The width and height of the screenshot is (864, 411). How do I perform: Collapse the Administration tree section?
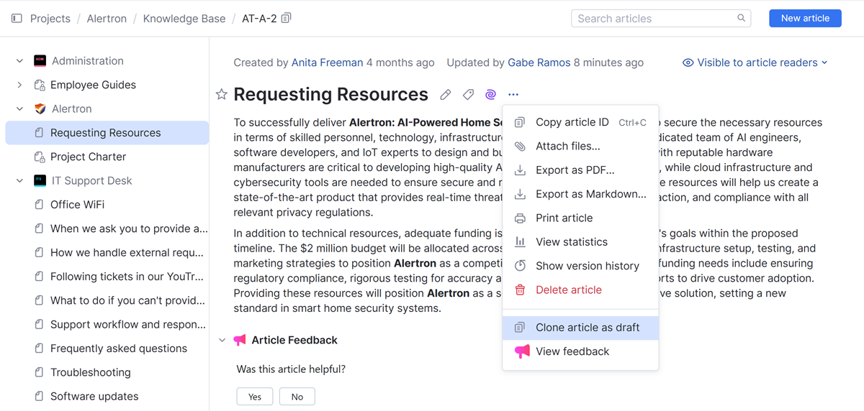click(19, 61)
